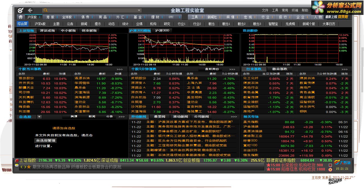Screen dimensions: 364x188
Task: Switch to 概念涨跌 tab
Action: click(x=280, y=69)
